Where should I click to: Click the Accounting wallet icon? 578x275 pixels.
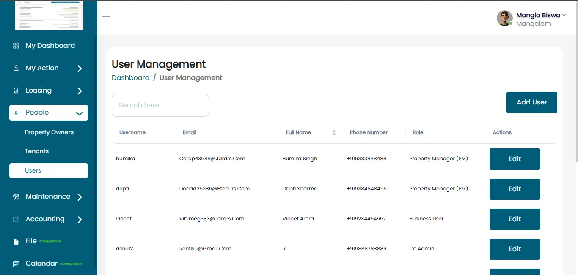16,219
